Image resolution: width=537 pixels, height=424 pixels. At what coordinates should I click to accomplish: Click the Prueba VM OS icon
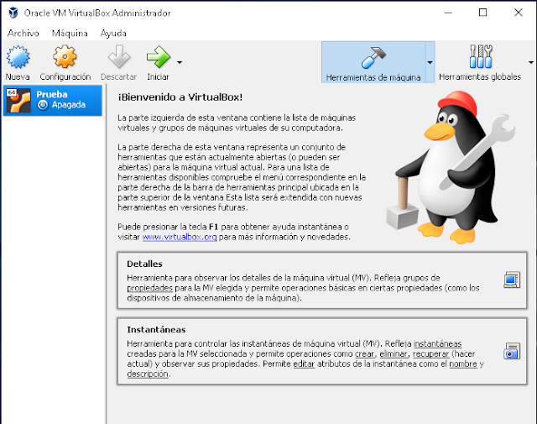click(x=18, y=101)
